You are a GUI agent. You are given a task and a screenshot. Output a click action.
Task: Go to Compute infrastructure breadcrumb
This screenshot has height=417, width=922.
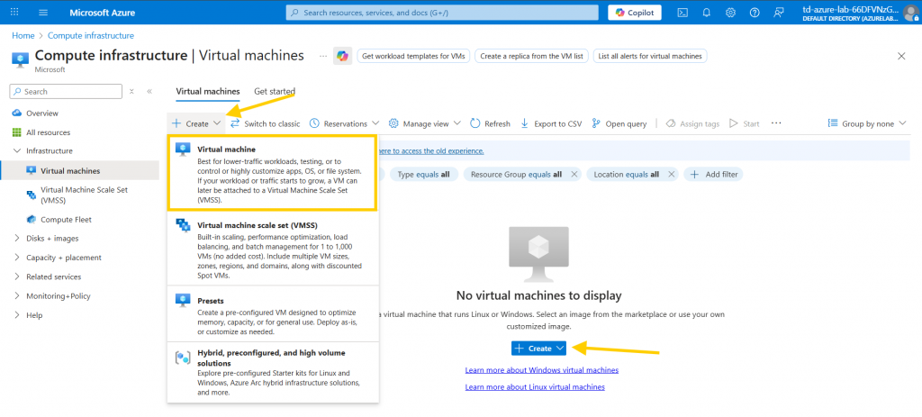pos(91,35)
